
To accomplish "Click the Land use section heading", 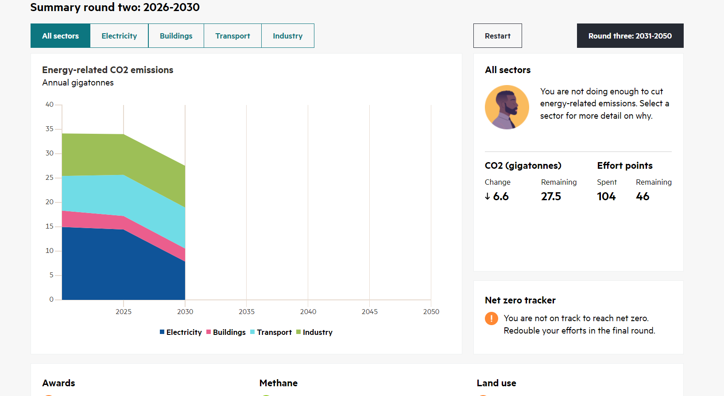I will (496, 383).
